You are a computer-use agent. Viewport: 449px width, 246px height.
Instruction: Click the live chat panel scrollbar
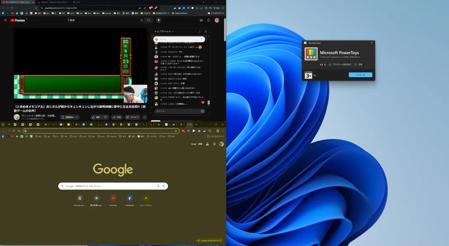209,103
